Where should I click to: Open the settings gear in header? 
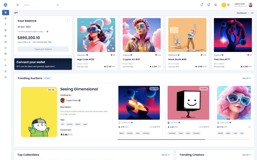(x=216, y=5)
